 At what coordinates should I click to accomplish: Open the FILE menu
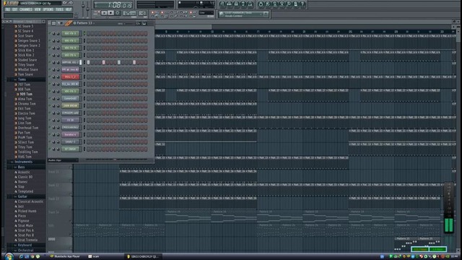8,9
